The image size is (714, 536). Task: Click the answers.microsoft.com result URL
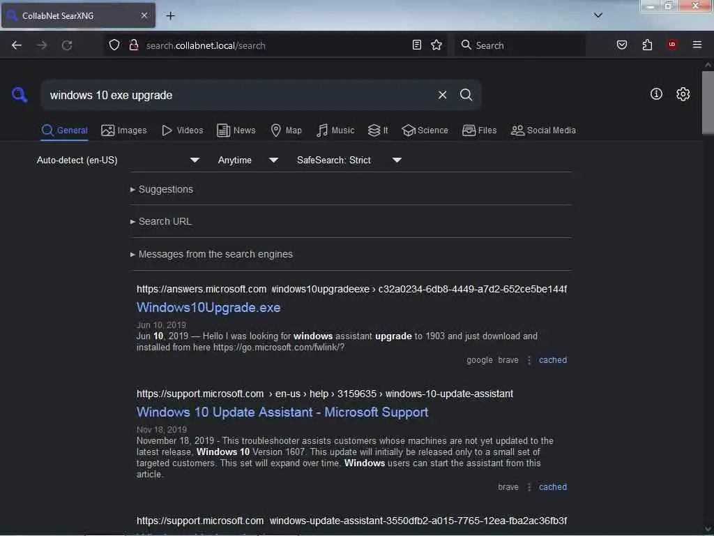point(351,289)
